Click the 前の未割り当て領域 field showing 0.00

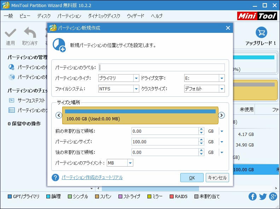pos(165,131)
